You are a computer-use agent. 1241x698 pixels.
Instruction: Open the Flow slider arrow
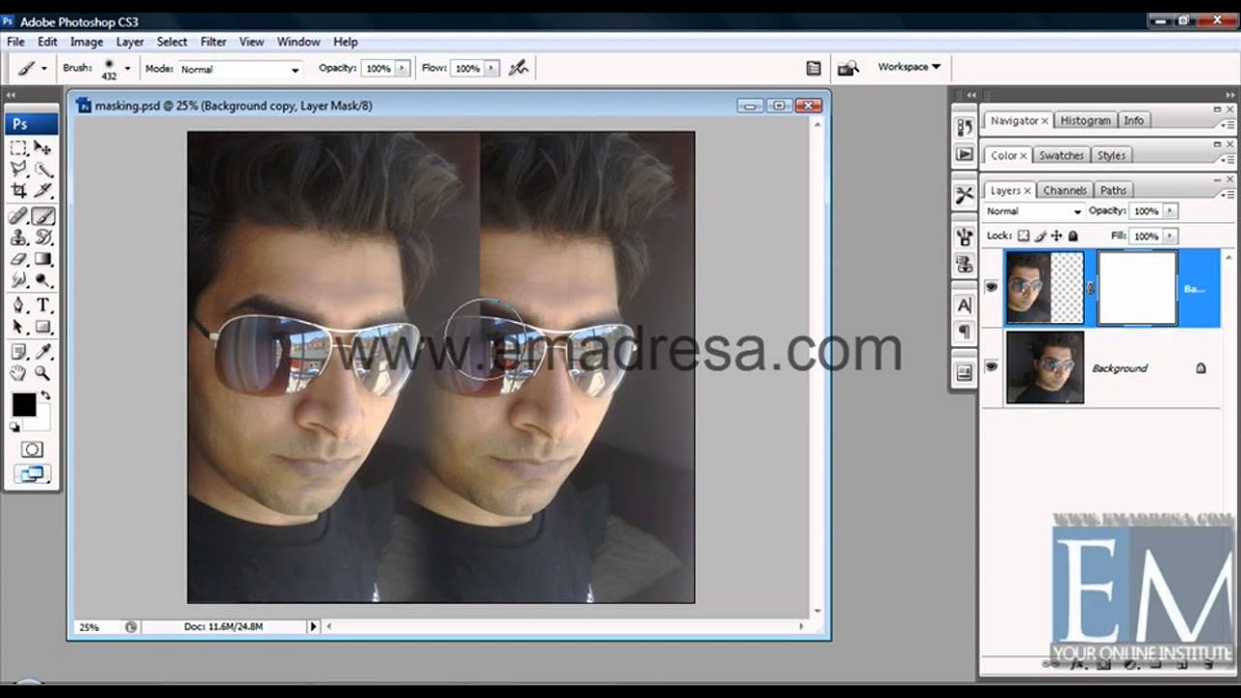click(492, 69)
